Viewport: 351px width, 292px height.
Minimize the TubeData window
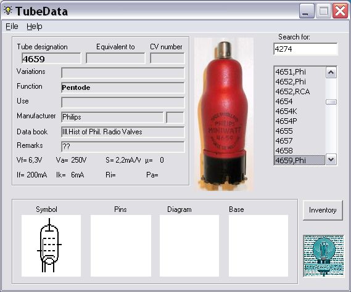click(307, 10)
